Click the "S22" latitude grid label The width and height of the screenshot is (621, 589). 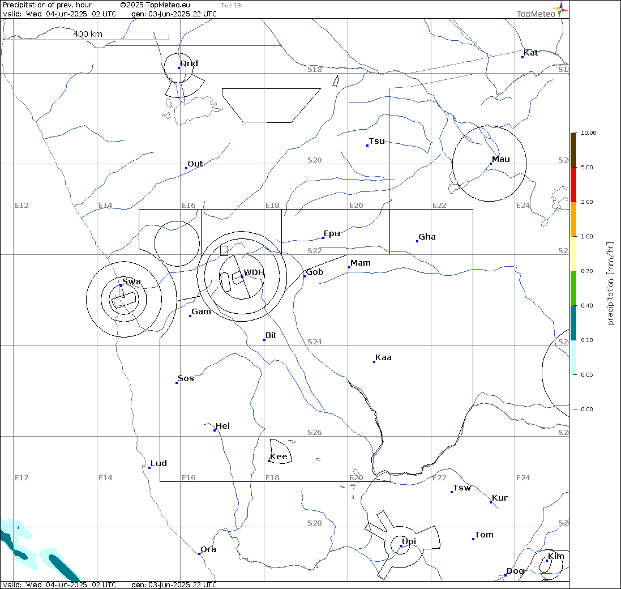(x=314, y=251)
